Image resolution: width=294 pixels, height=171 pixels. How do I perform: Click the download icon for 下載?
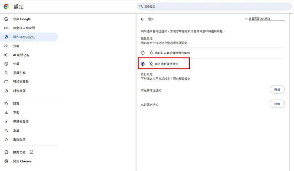6,112
